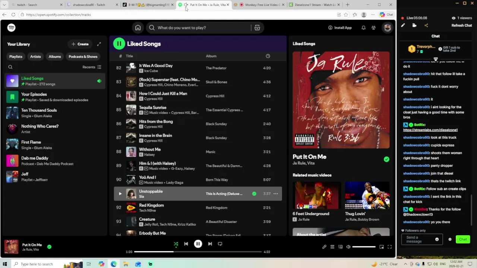Open the Friend Activity icon

(373, 28)
